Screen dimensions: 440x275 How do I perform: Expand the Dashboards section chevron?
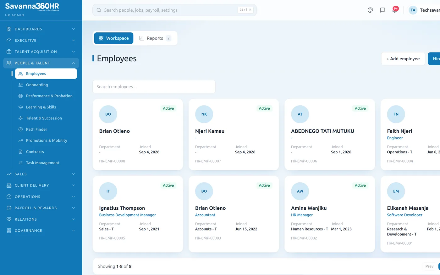(x=74, y=29)
